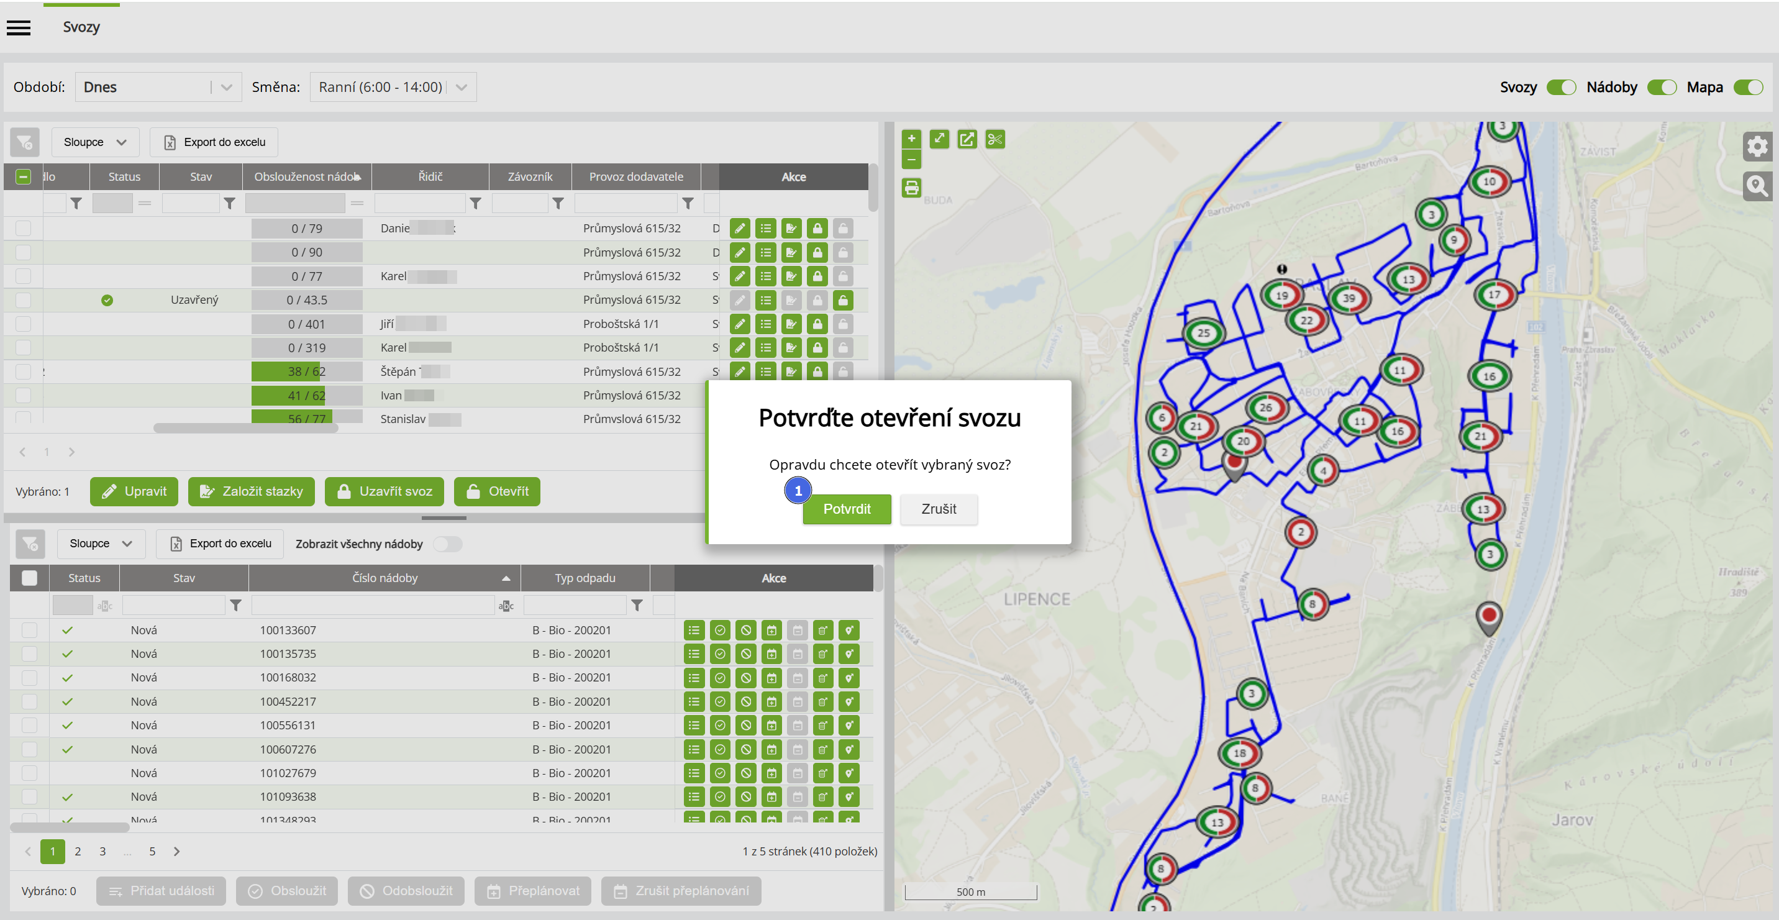
Task: Enable Zobrazit všechny nádoby toggle
Action: pyautogui.click(x=447, y=544)
